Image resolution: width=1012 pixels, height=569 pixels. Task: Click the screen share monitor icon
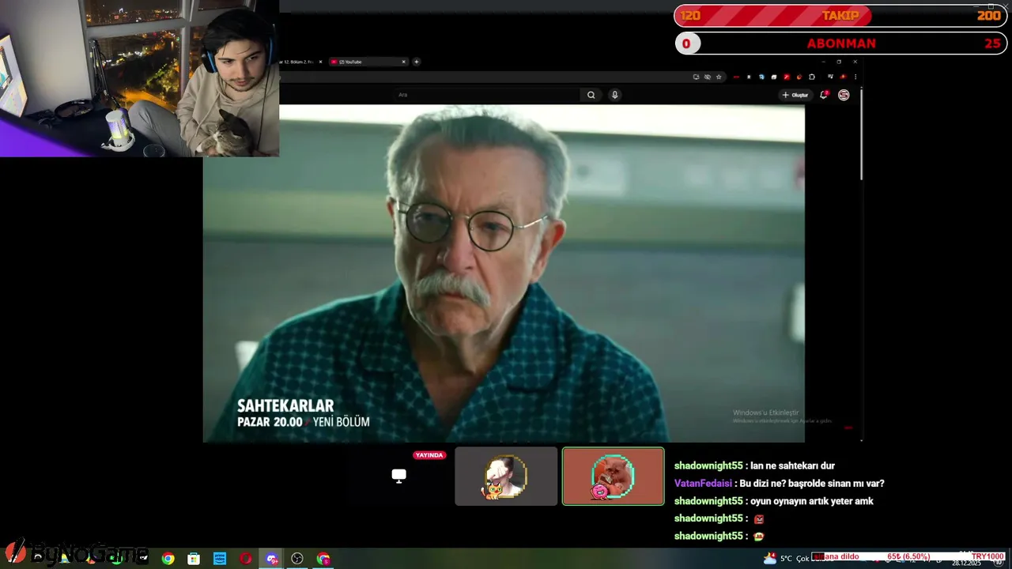[399, 476]
